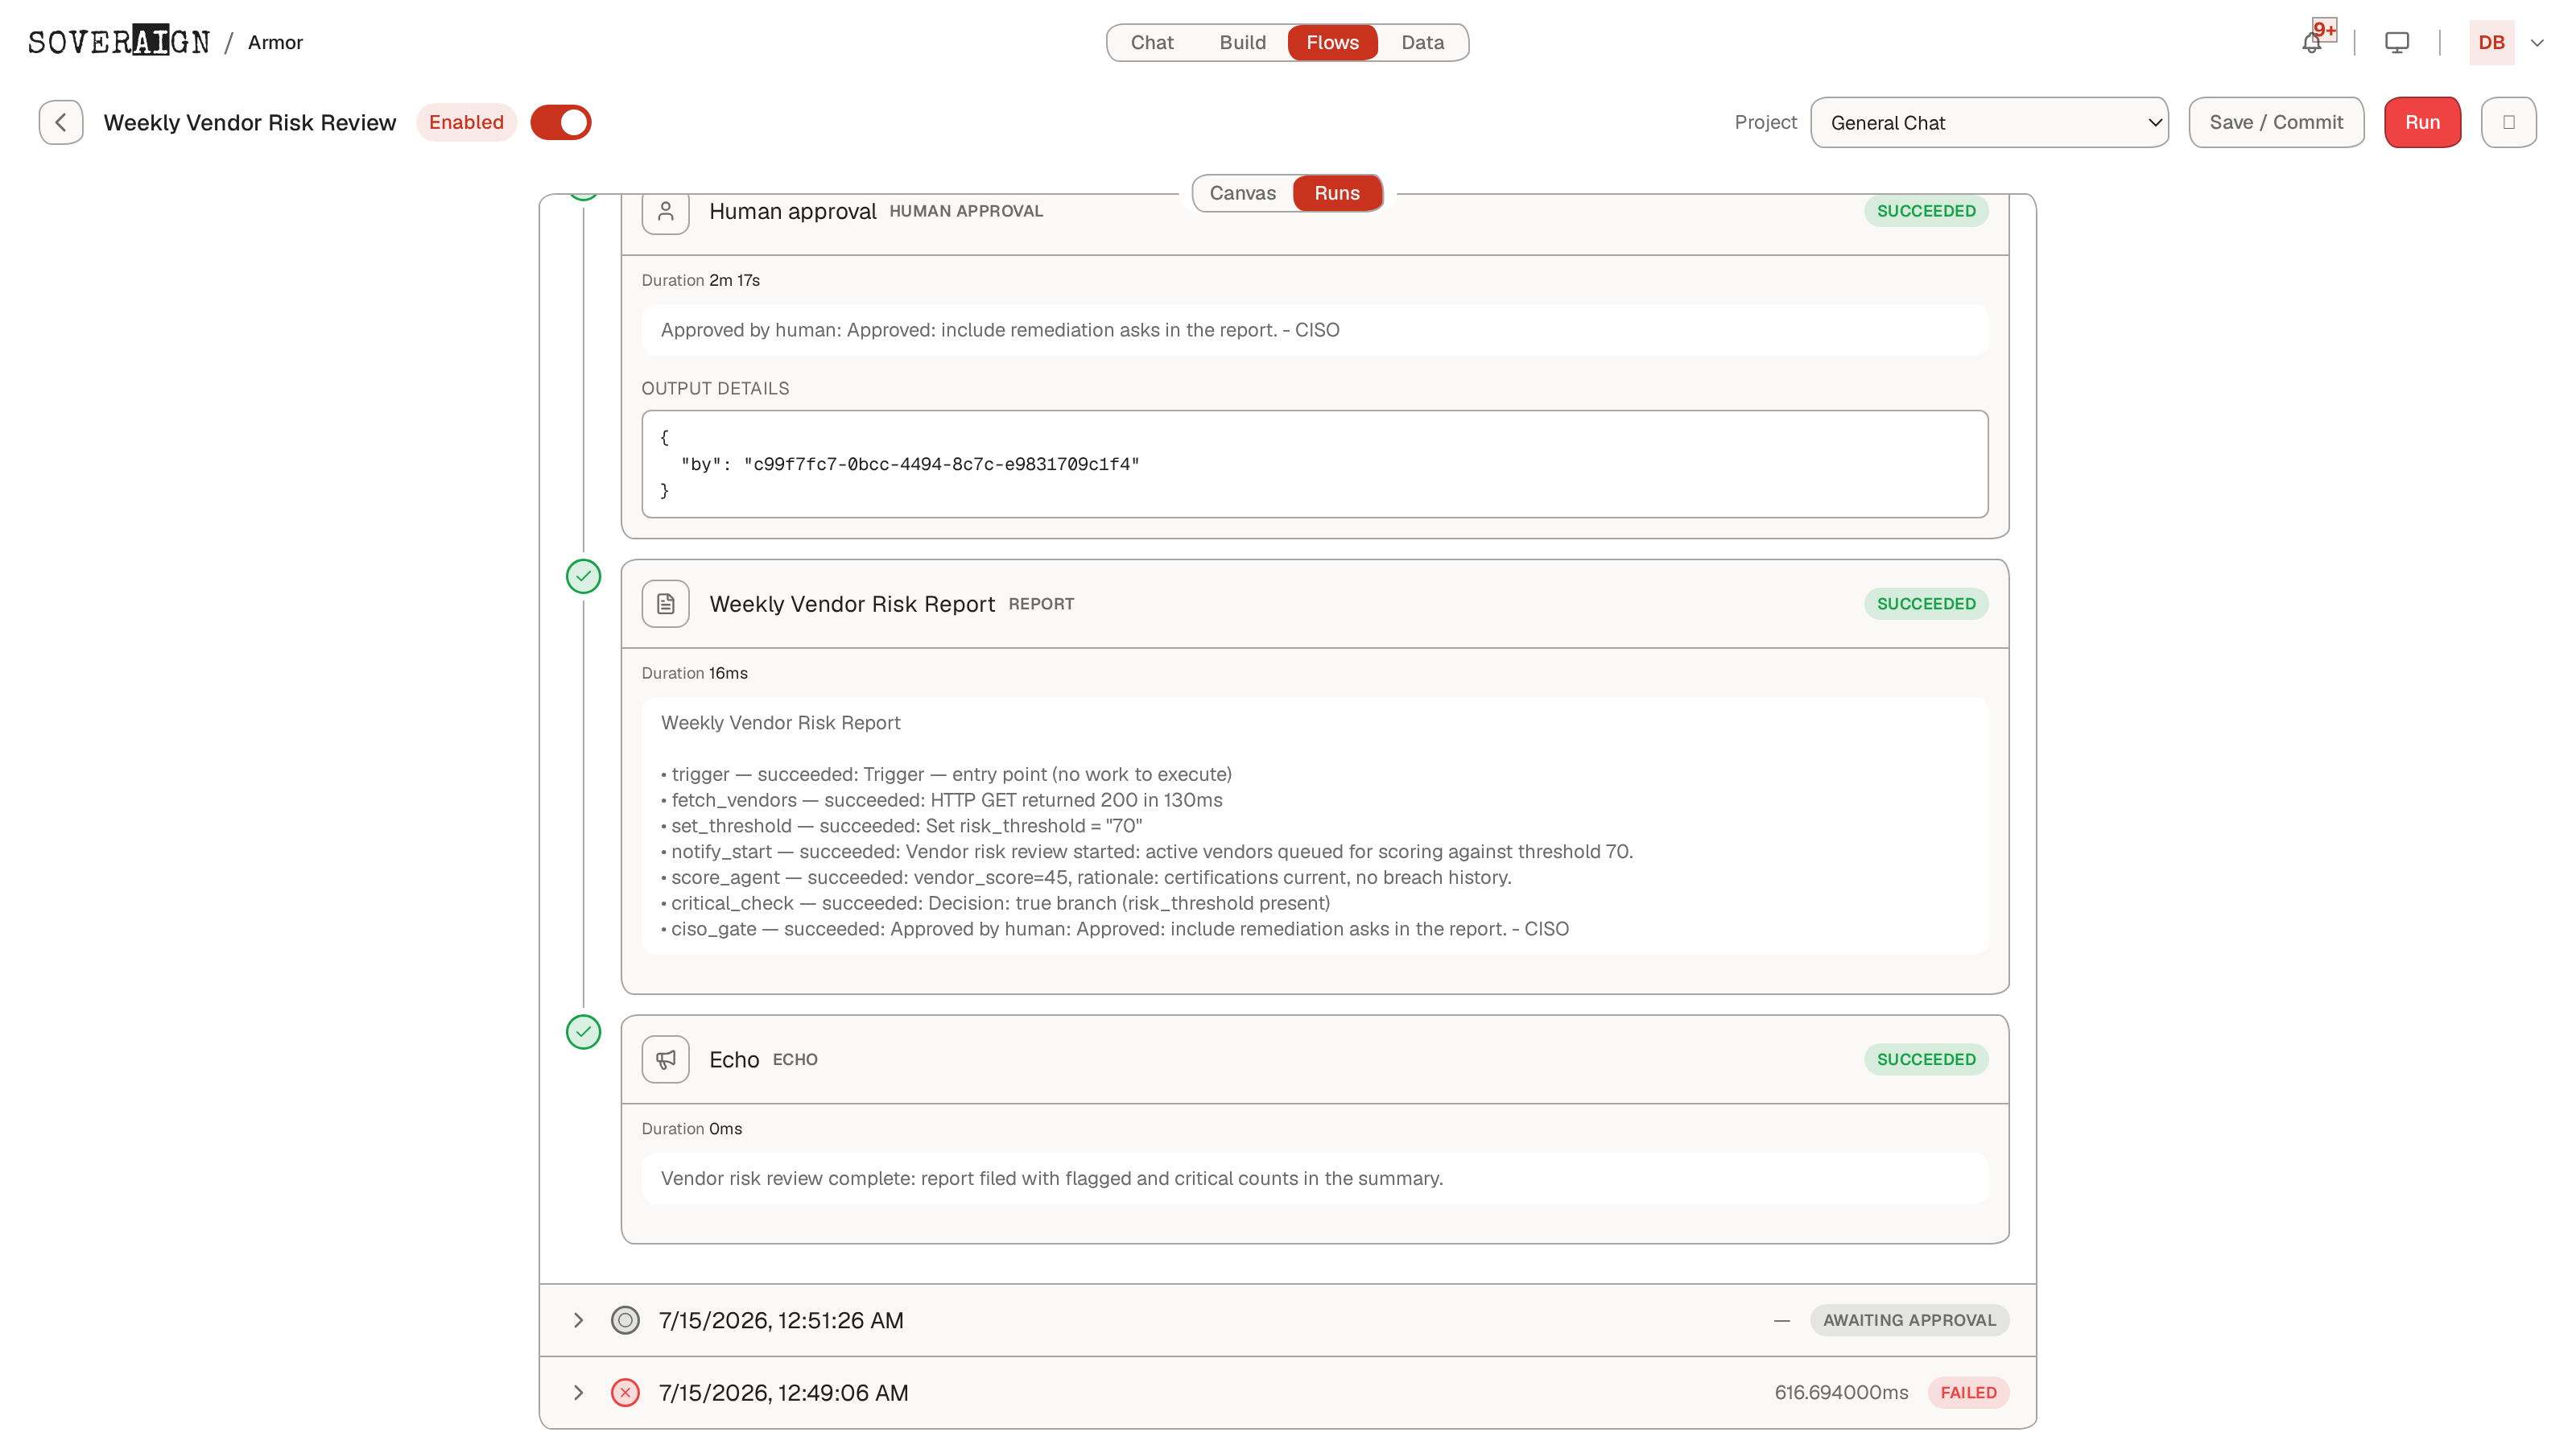Click the ciso_gate report line
The image size is (2576, 1449).
(x=1115, y=929)
